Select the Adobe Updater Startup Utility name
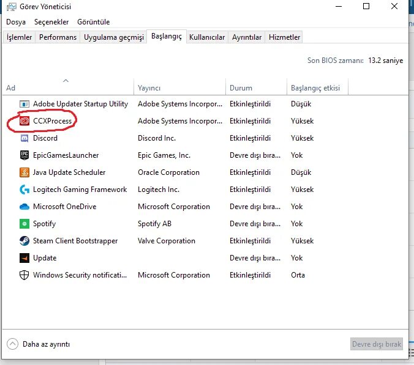Image resolution: width=414 pixels, height=365 pixels. tap(80, 104)
